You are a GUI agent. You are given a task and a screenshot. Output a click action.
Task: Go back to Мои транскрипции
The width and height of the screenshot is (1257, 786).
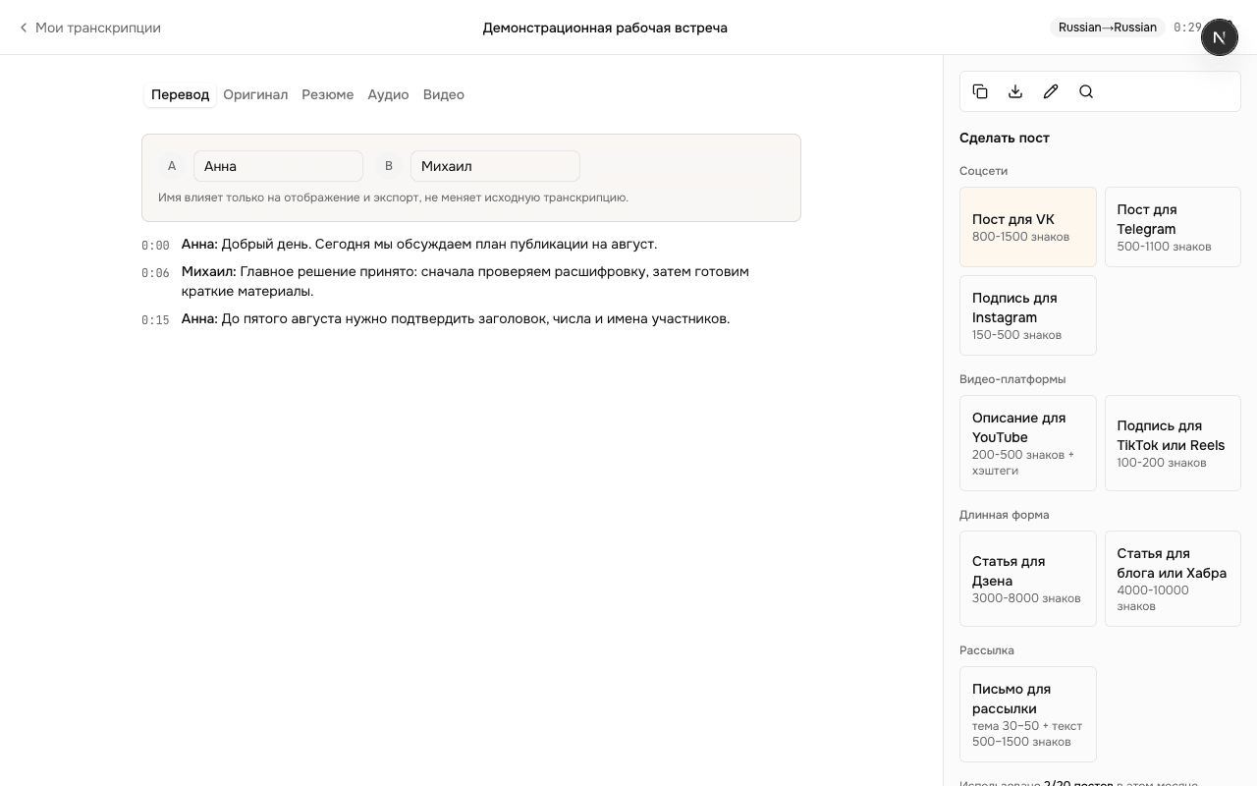[89, 28]
